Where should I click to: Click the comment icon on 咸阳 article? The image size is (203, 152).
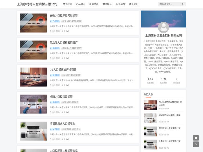coord(67,112)
